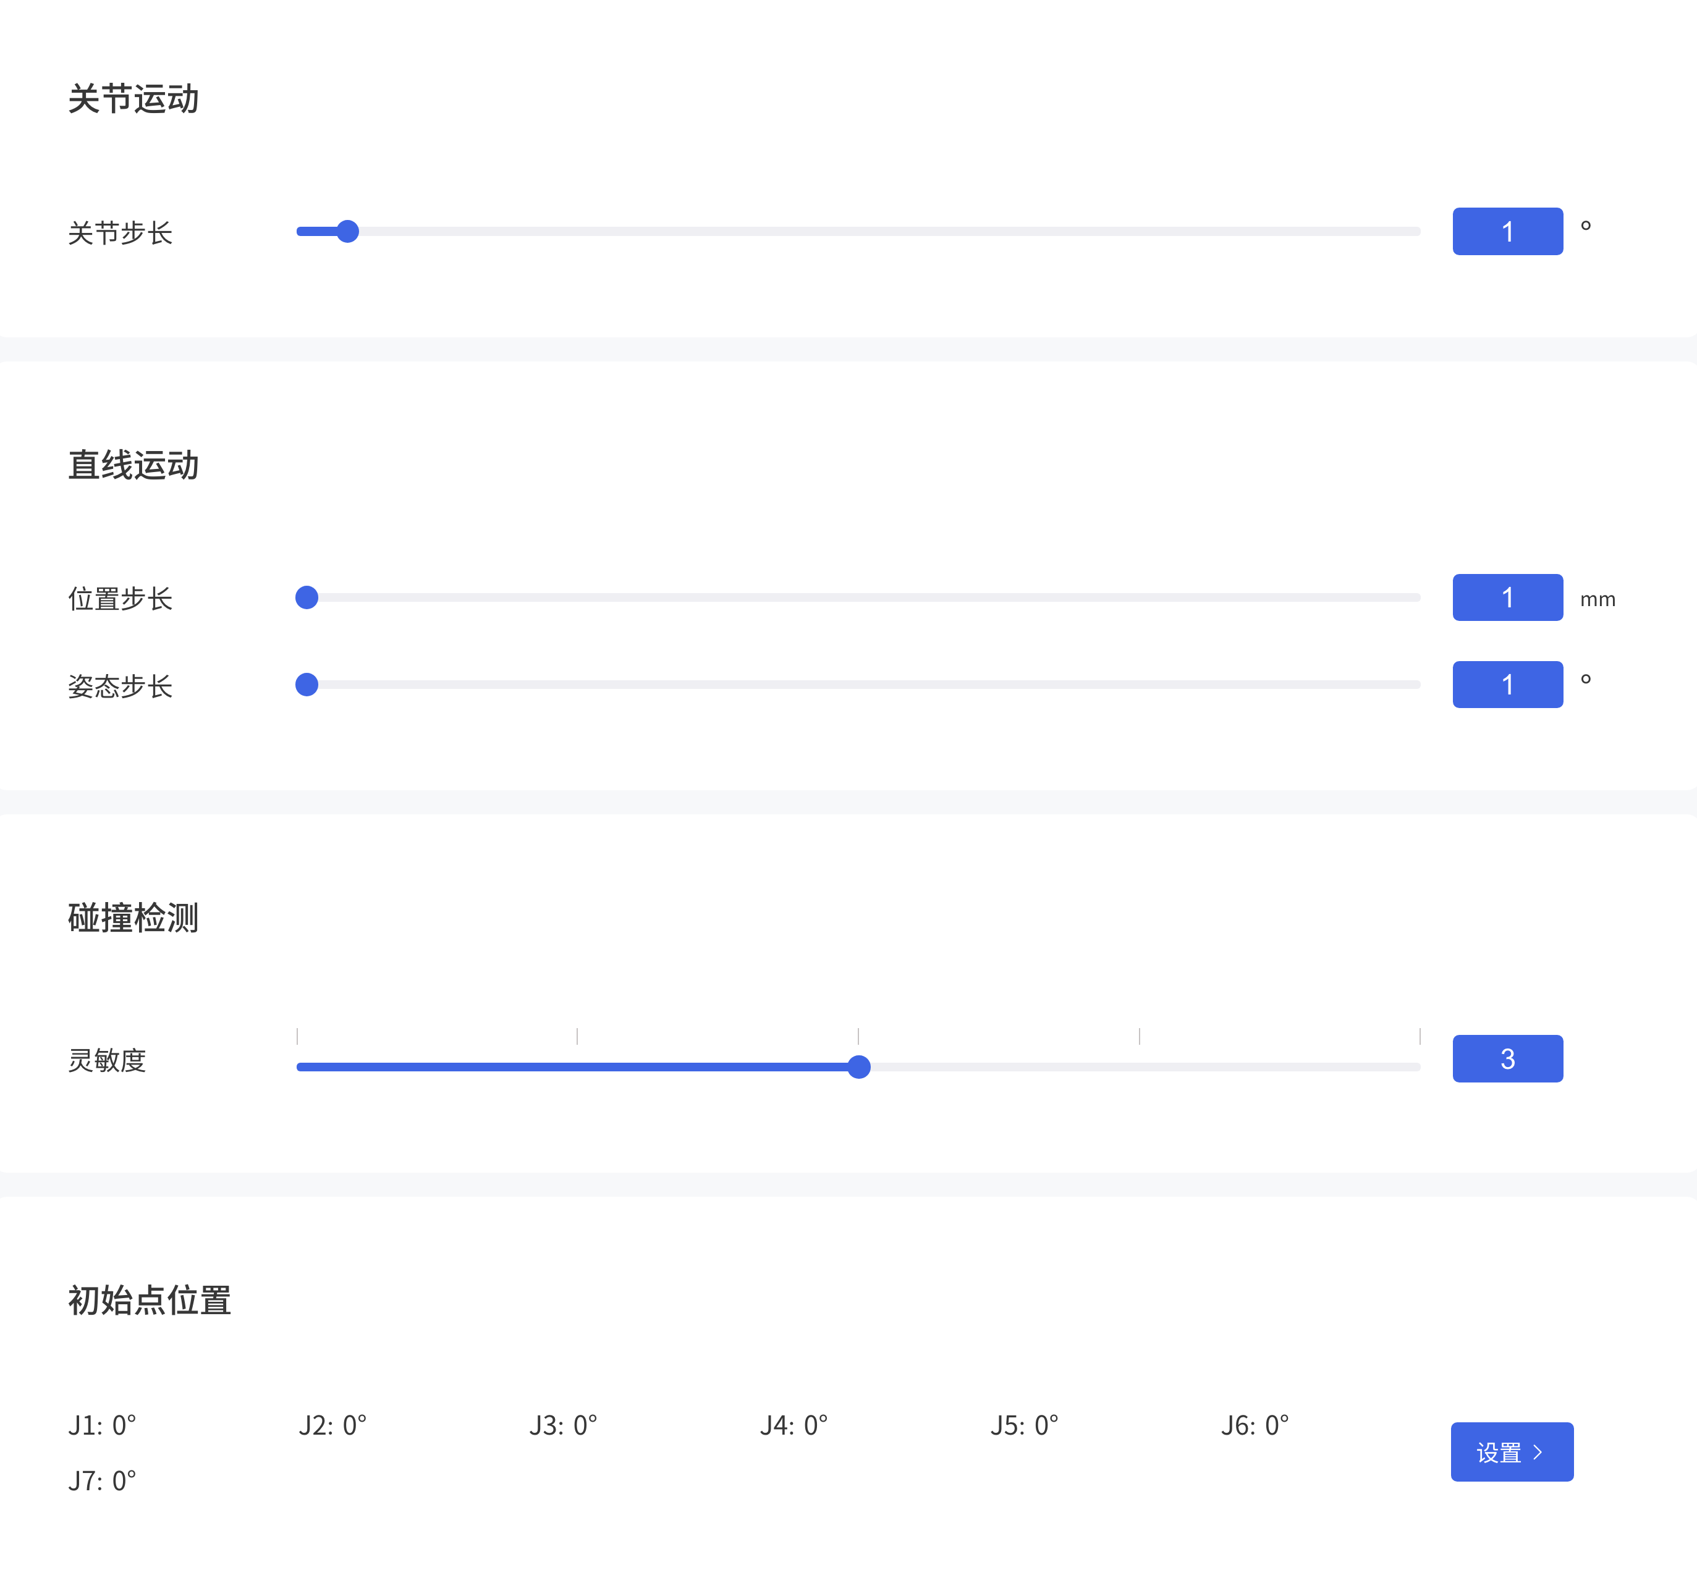Edit the 灵敏度 value box showing 3
The image size is (1697, 1578).
1507,1058
